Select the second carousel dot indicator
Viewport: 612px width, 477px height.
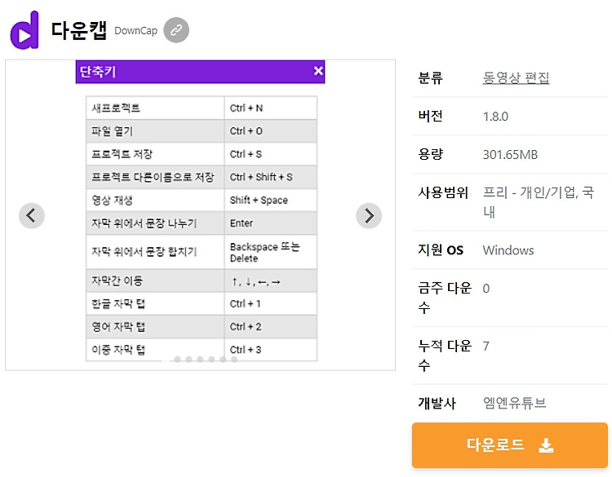pyautogui.click(x=188, y=360)
